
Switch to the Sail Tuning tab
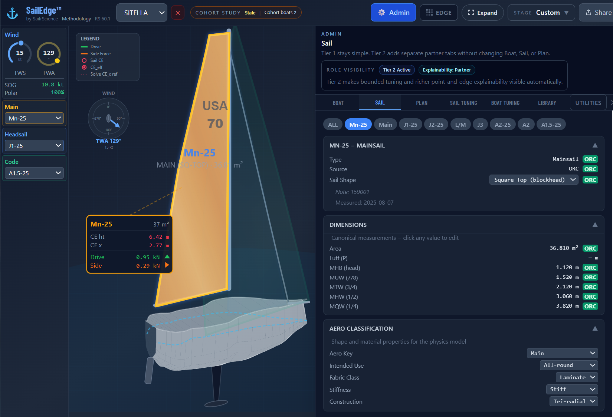pyautogui.click(x=463, y=103)
